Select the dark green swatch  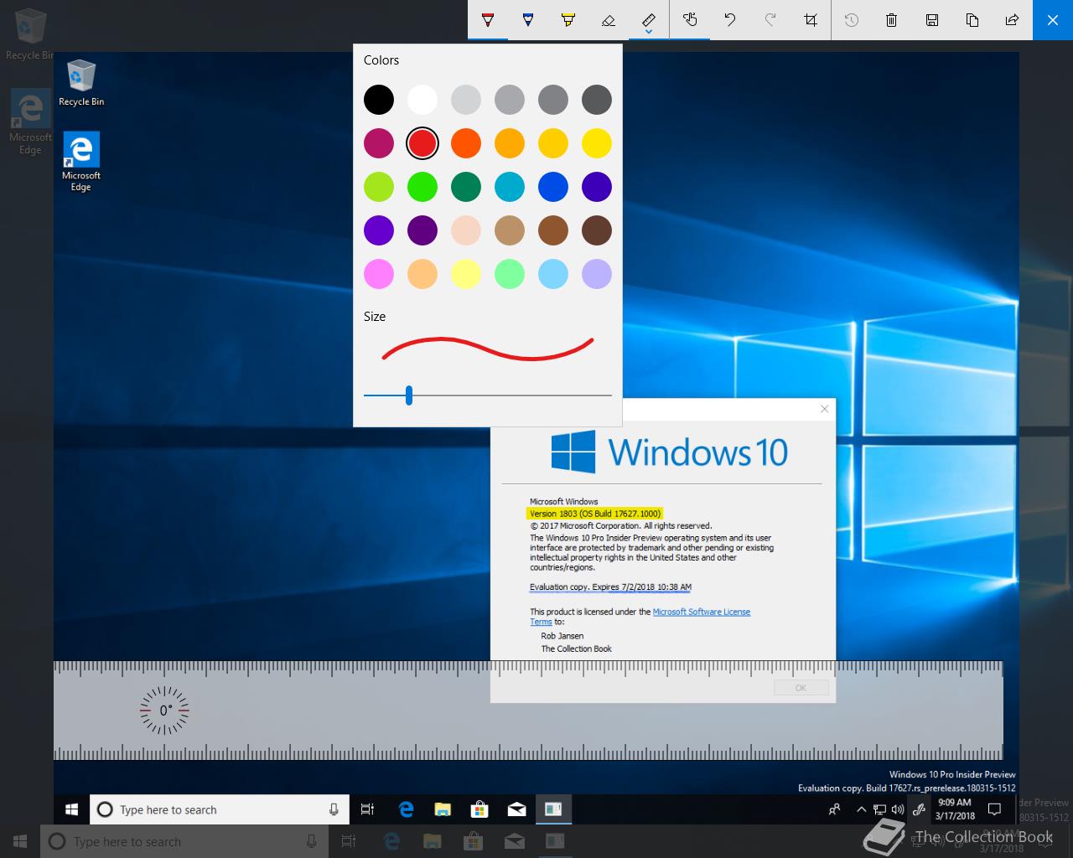[x=466, y=187]
